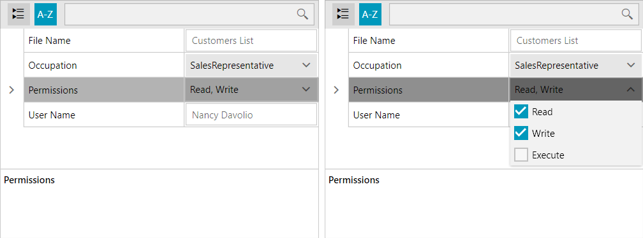This screenshot has width=643, height=238.
Task: Select the Occupation label in right panel
Action: [377, 66]
